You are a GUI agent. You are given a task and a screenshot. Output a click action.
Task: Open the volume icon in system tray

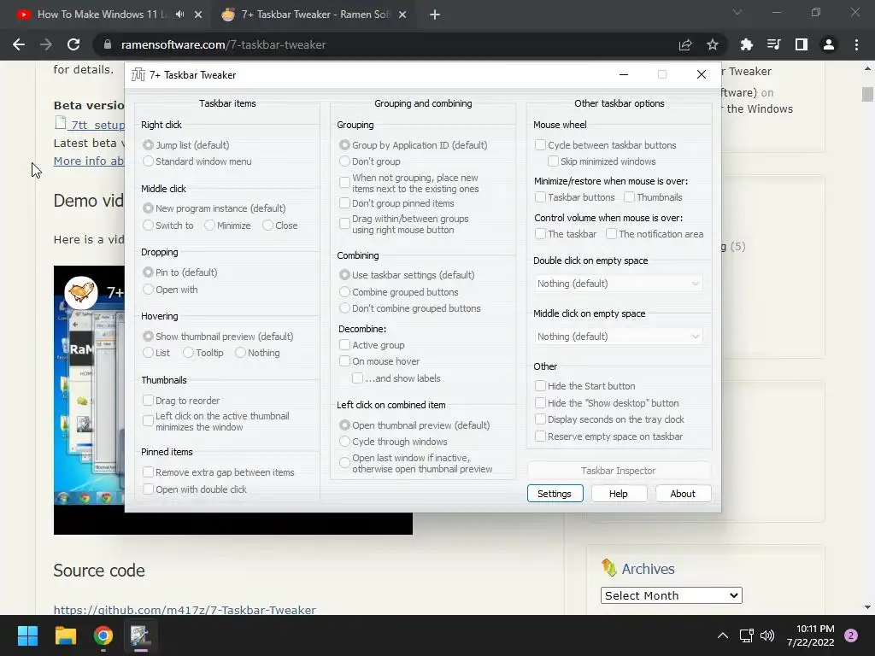click(767, 635)
